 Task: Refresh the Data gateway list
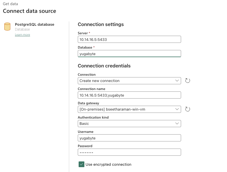pyautogui.click(x=187, y=109)
